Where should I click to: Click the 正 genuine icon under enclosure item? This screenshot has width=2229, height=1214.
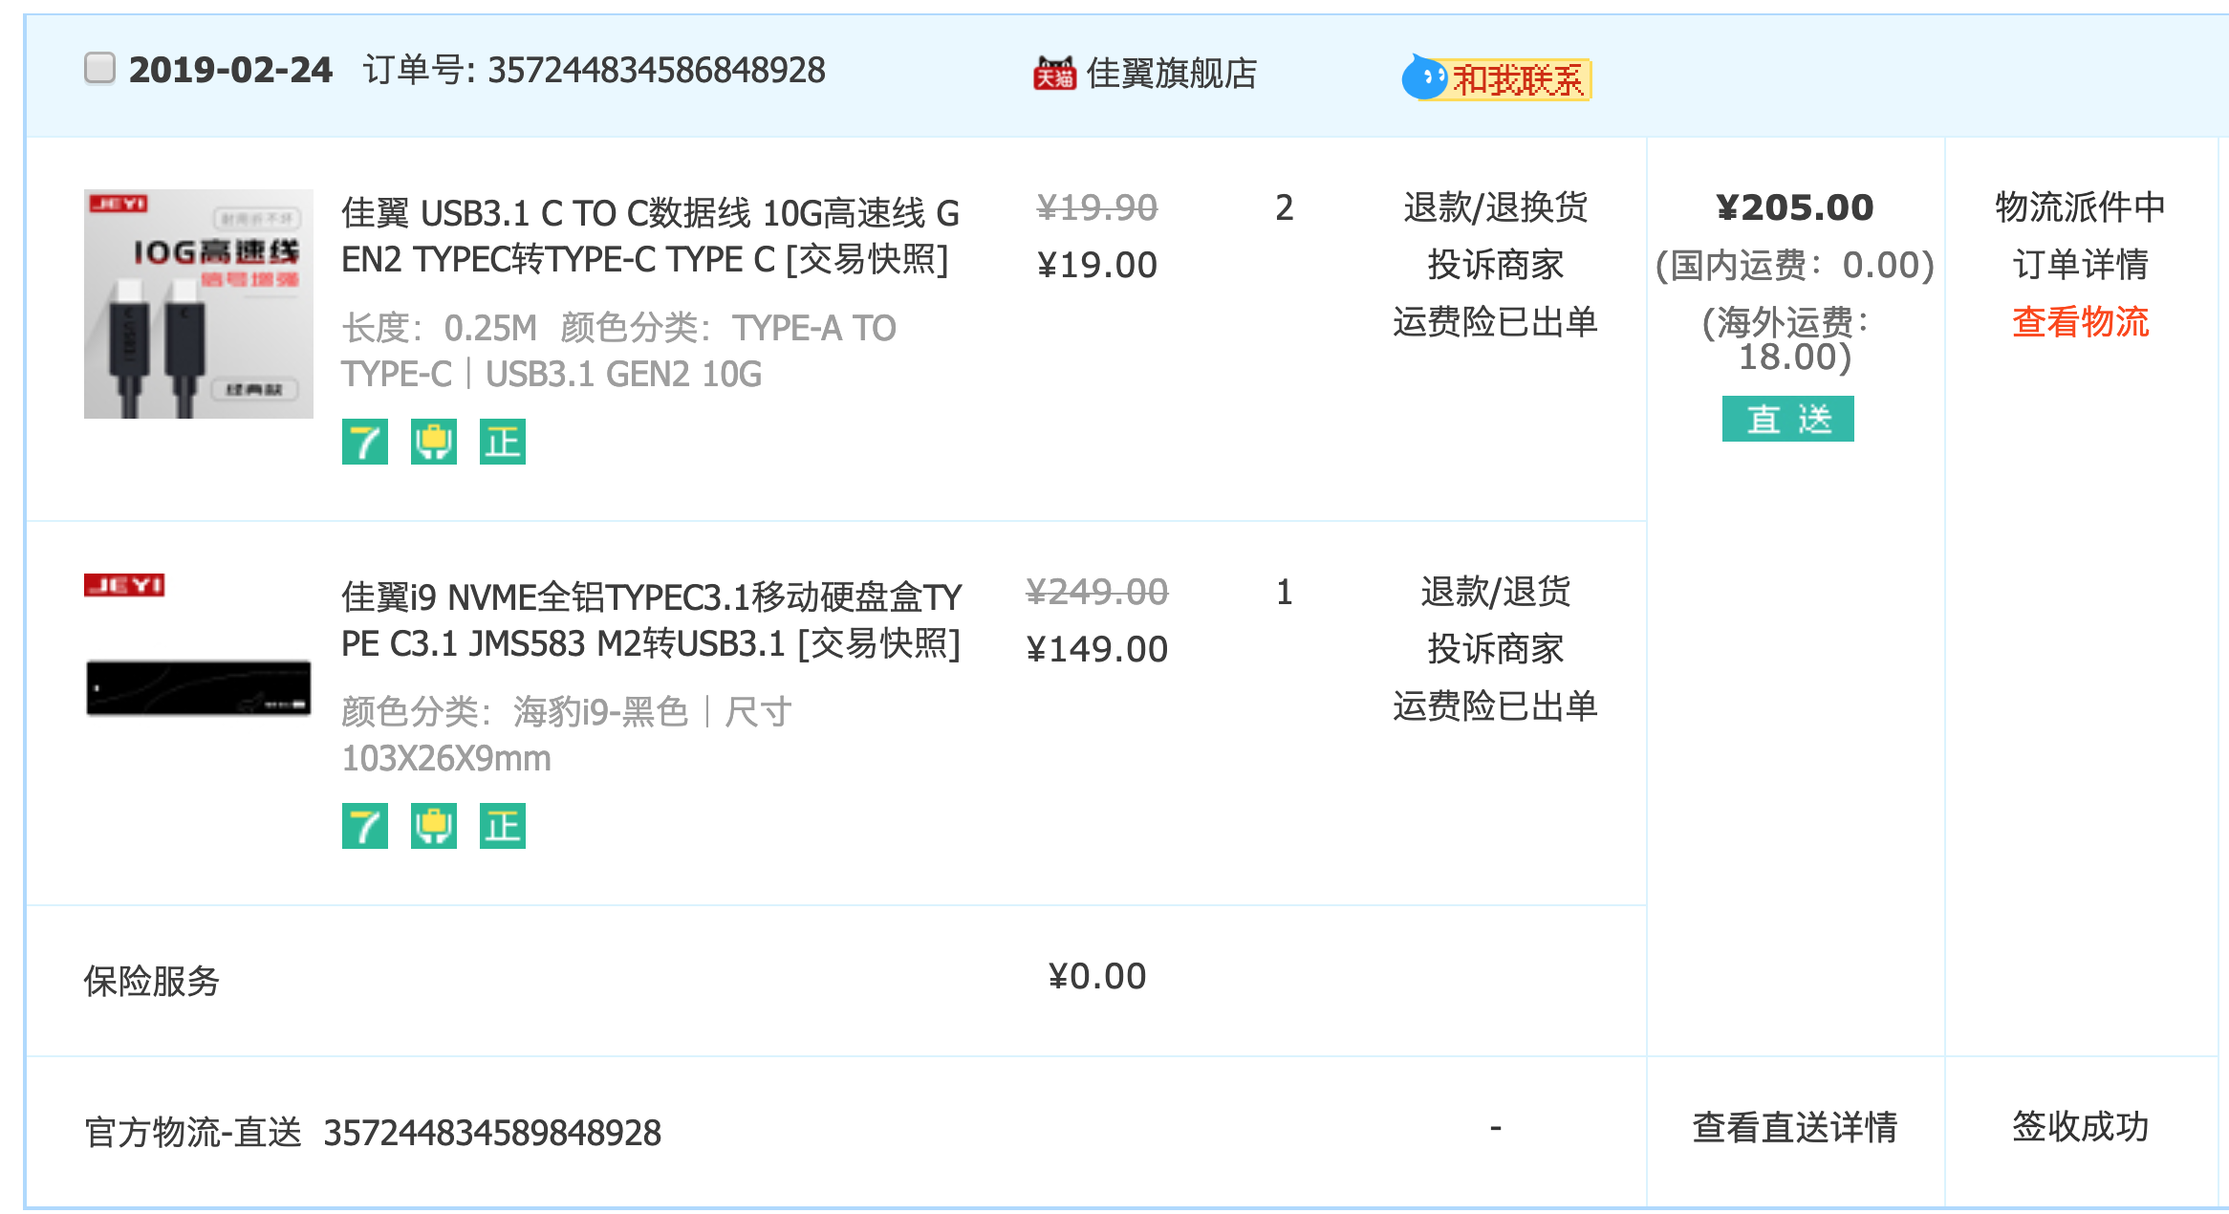pyautogui.click(x=503, y=826)
